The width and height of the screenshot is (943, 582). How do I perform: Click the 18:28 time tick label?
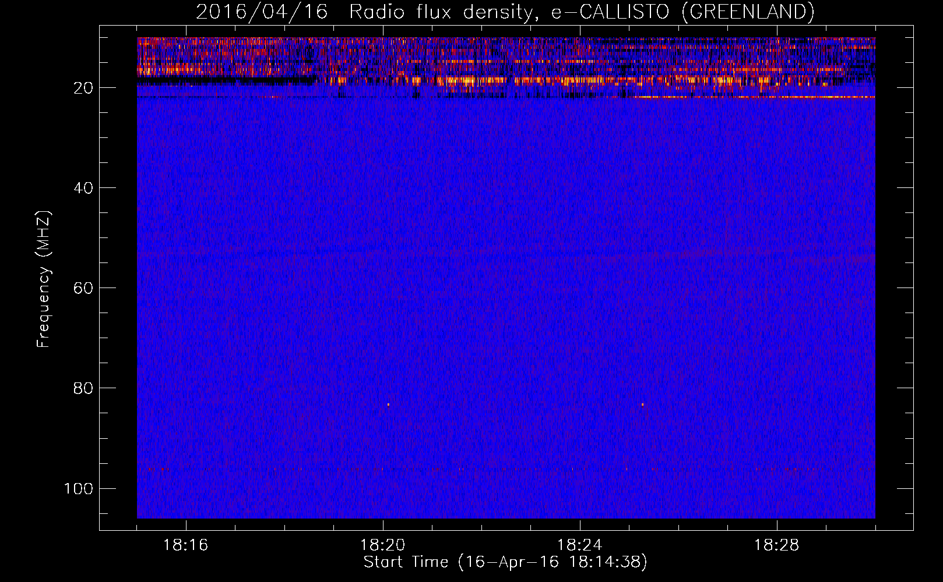(776, 545)
